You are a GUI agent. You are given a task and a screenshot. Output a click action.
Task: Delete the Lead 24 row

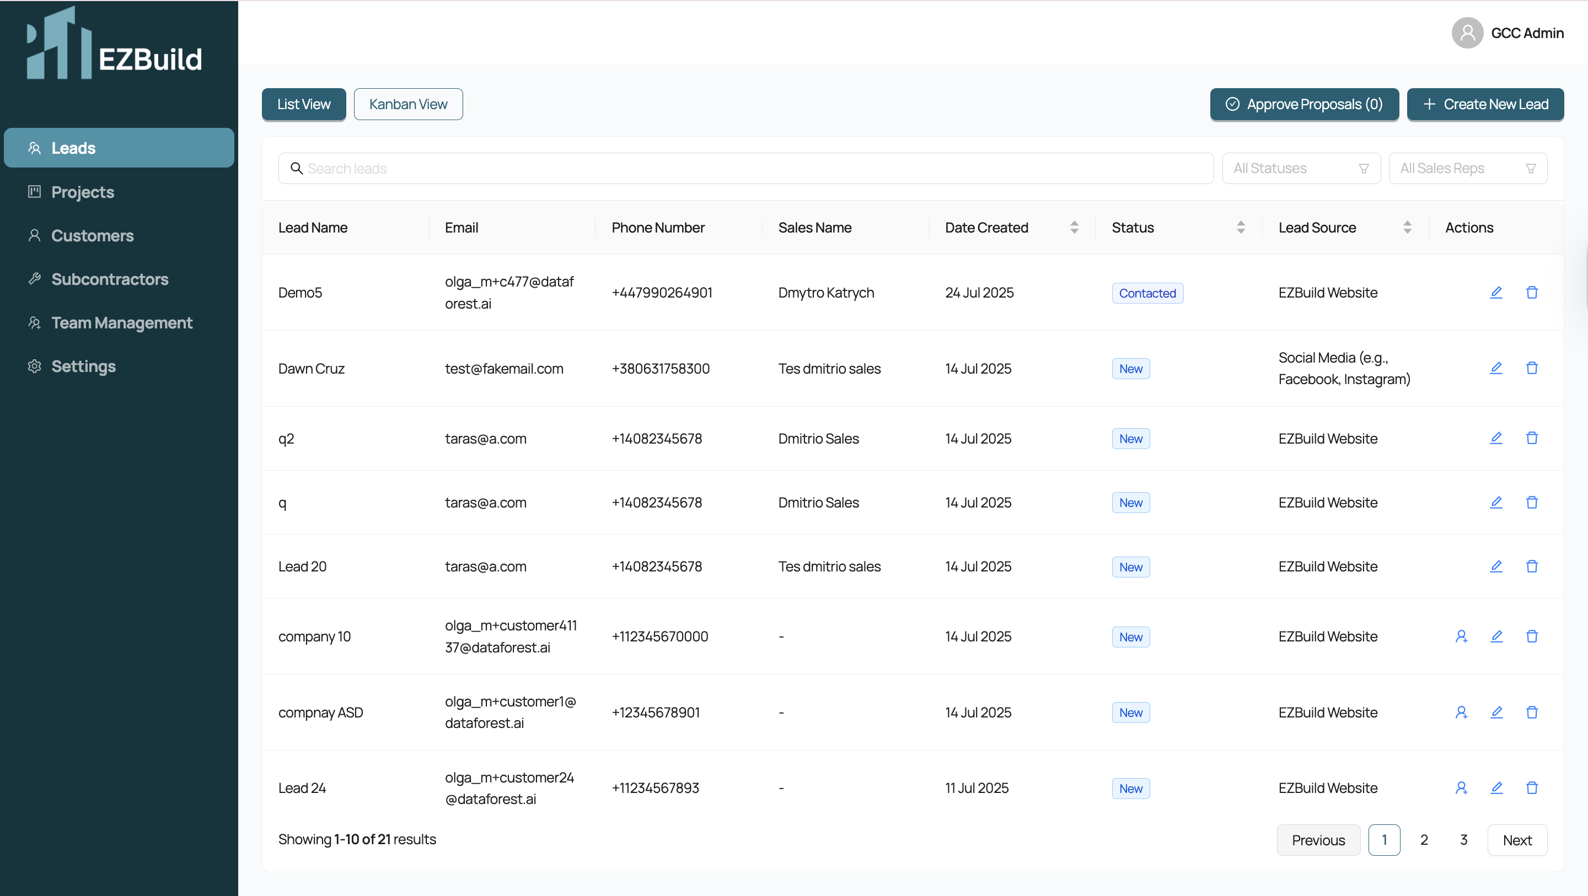1532,788
